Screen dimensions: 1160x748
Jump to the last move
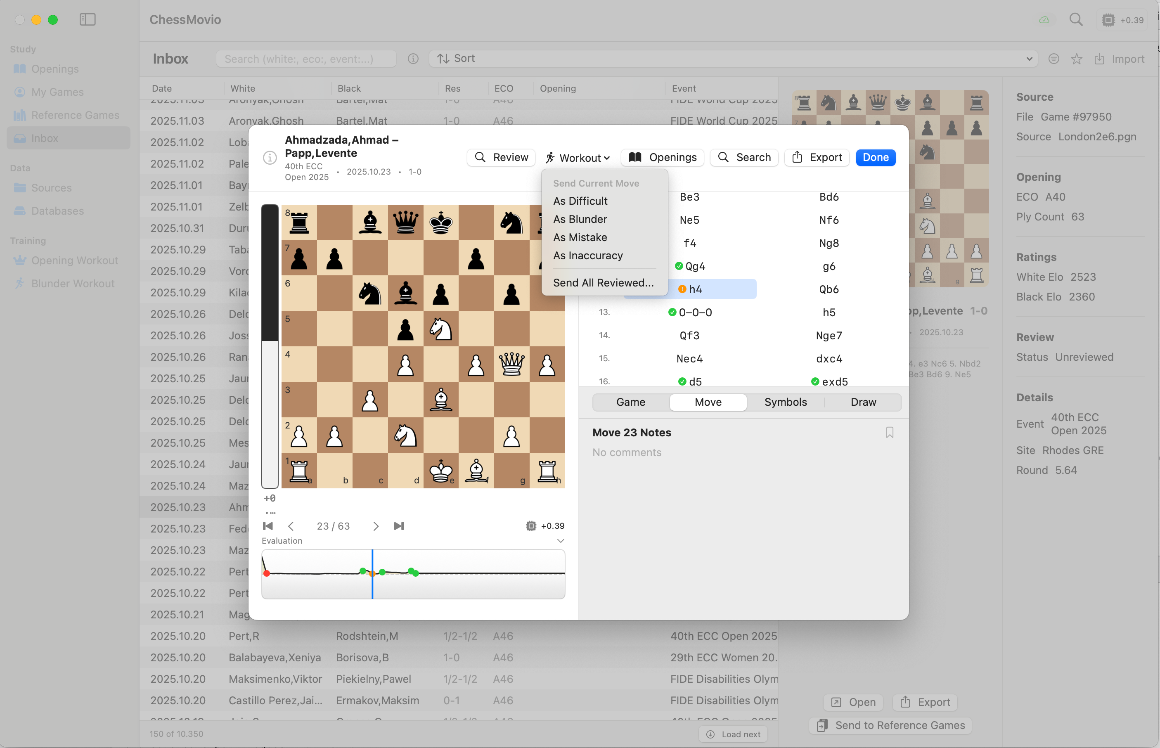point(399,526)
